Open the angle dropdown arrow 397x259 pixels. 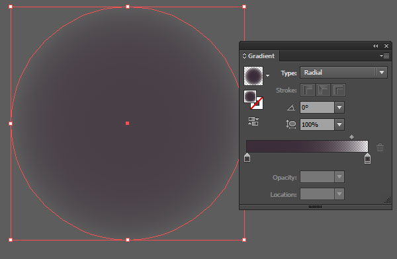pos(339,108)
